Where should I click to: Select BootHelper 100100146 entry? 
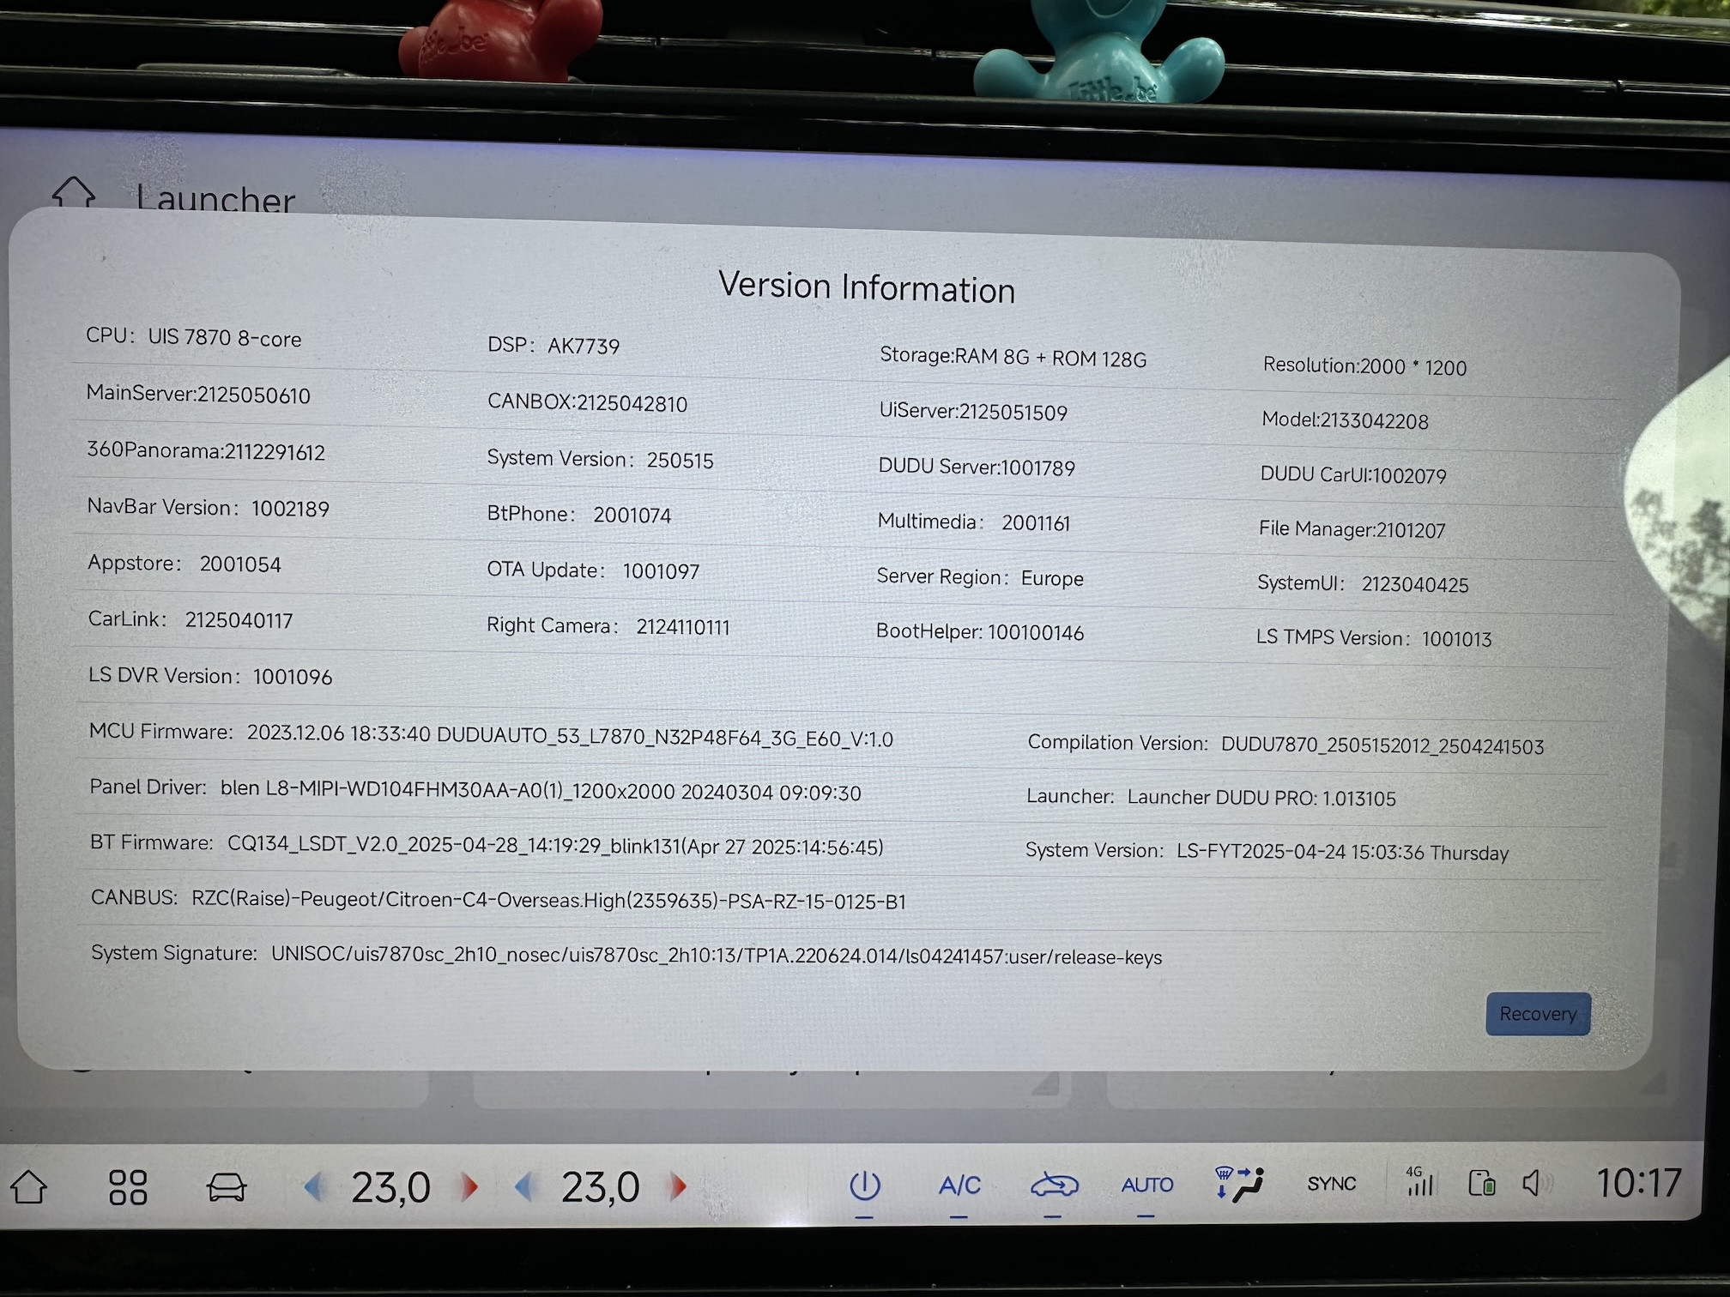coord(980,632)
